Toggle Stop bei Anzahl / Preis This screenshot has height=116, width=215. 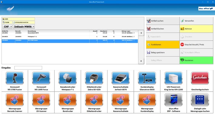click(x=196, y=45)
